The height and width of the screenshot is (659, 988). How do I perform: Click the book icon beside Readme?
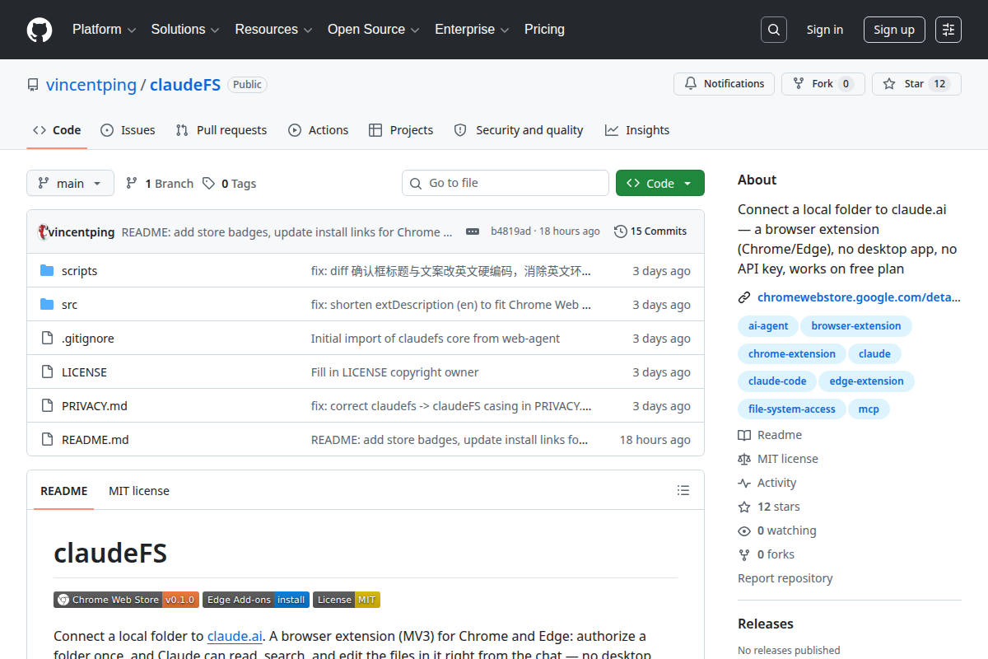click(x=744, y=435)
